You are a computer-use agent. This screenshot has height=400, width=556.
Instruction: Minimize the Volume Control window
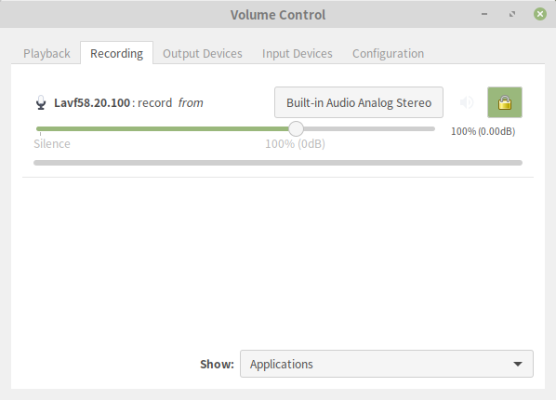coord(484,14)
